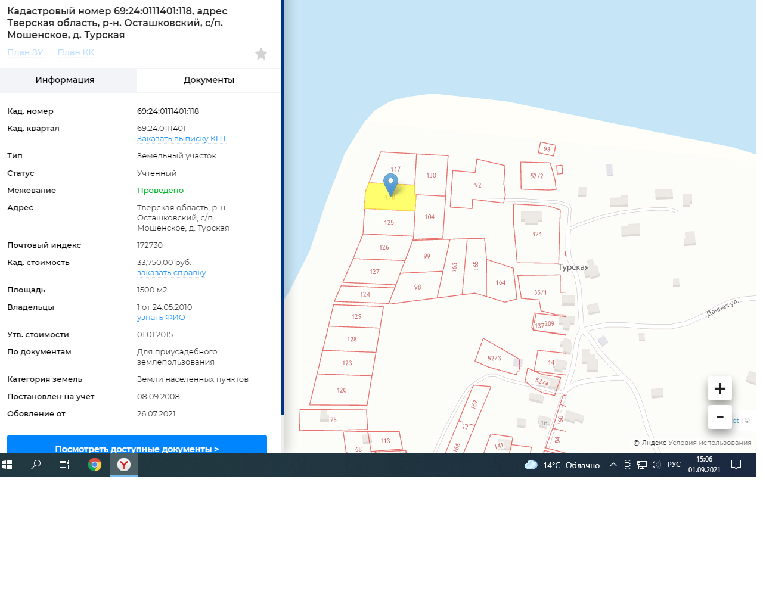Zoom in the map with plus button
Image resolution: width=763 pixels, height=610 pixels.
(x=719, y=388)
